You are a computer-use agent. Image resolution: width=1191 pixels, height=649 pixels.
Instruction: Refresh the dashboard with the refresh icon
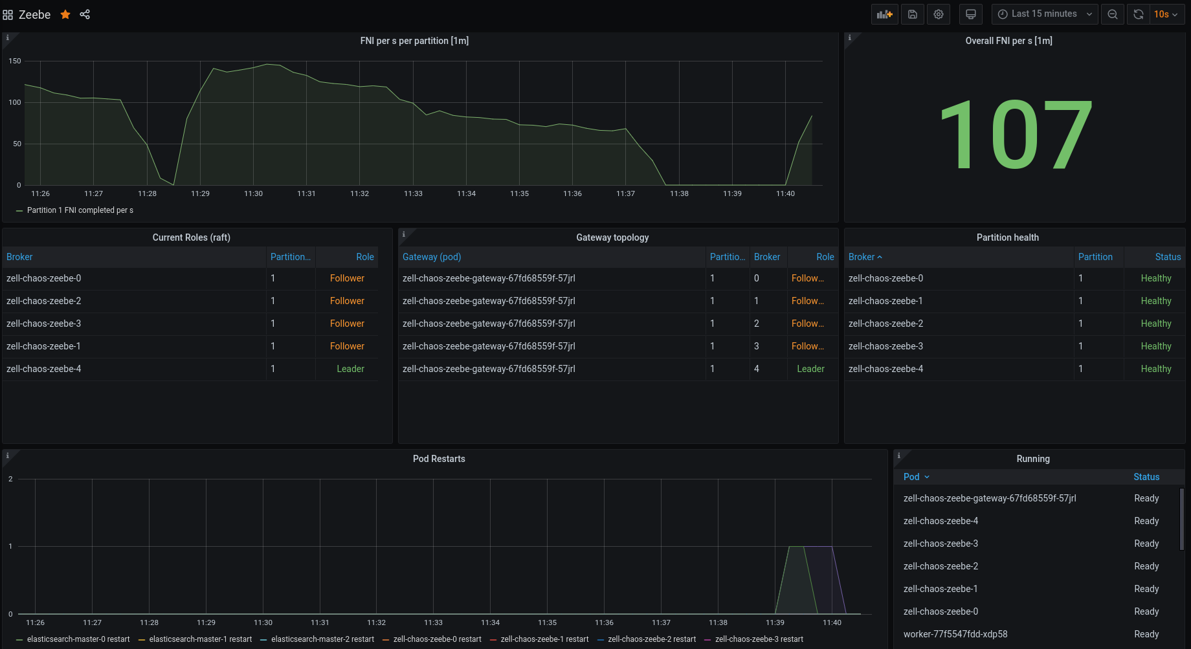tap(1139, 14)
